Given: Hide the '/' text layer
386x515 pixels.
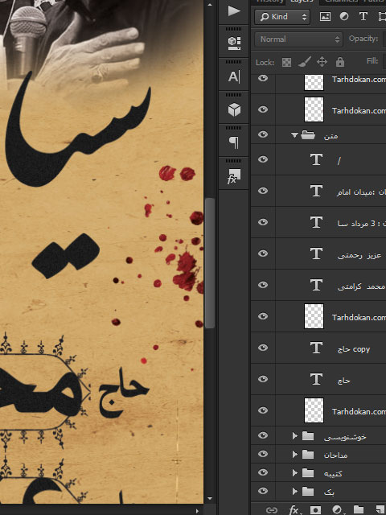Looking at the screenshot, I should 263,159.
